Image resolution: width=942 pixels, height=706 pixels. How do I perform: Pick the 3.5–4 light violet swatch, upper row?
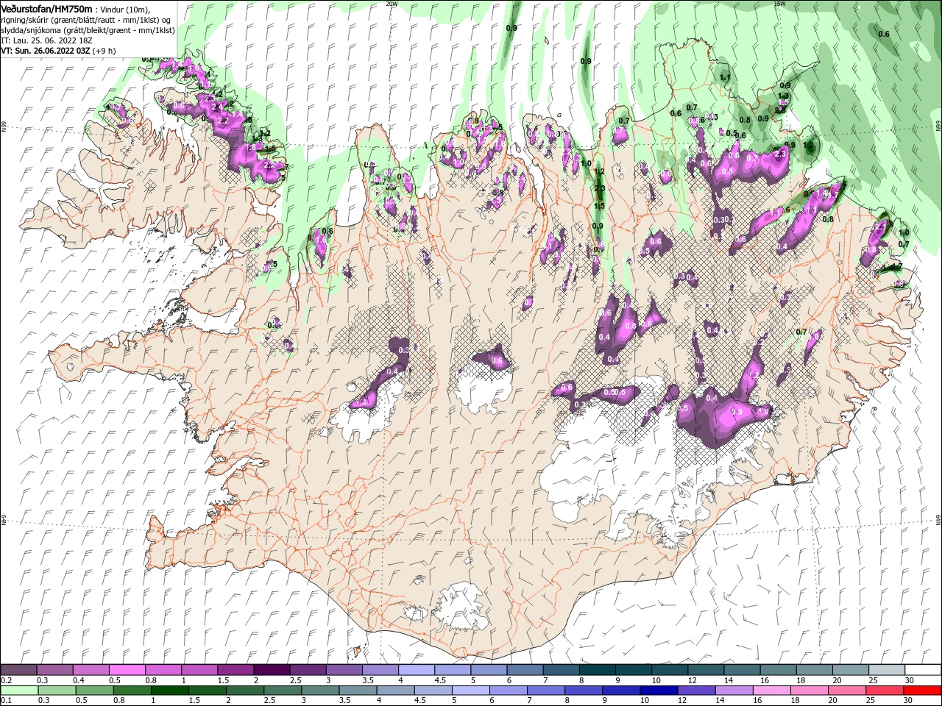380,670
